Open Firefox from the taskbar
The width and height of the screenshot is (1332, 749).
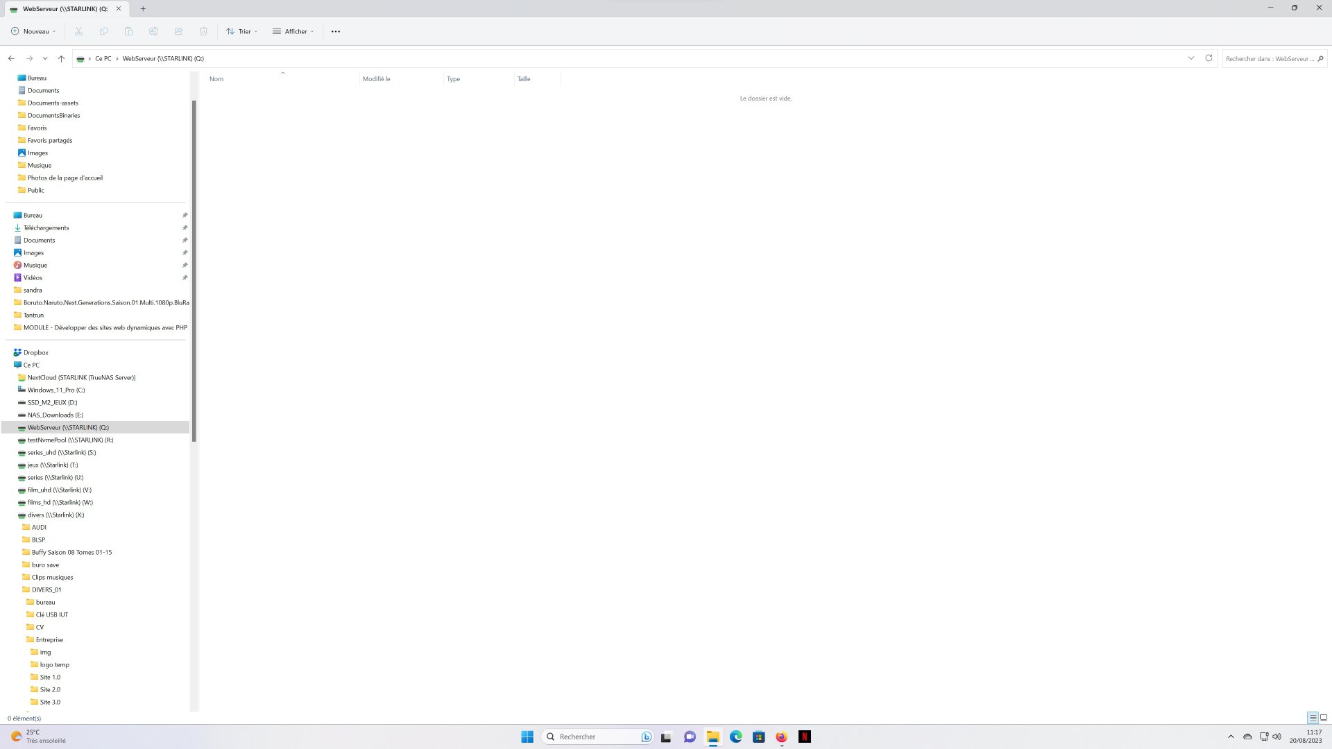[x=781, y=737]
